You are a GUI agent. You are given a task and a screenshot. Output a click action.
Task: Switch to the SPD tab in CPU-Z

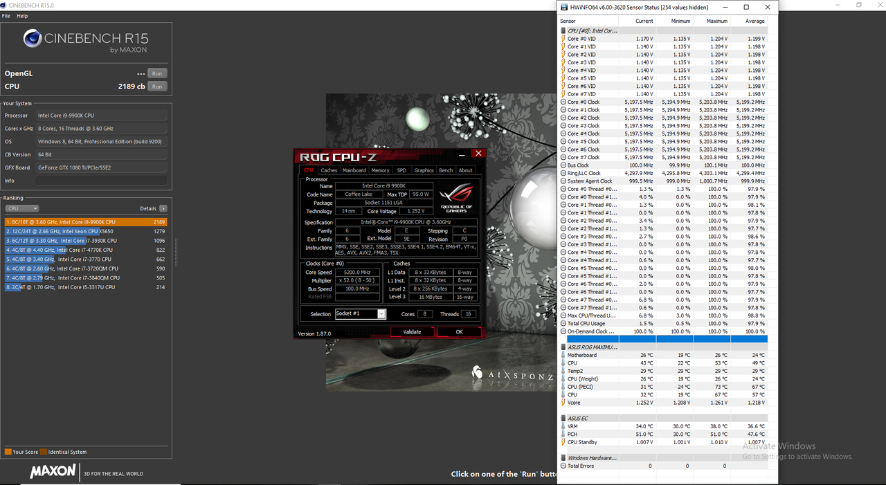tap(401, 170)
